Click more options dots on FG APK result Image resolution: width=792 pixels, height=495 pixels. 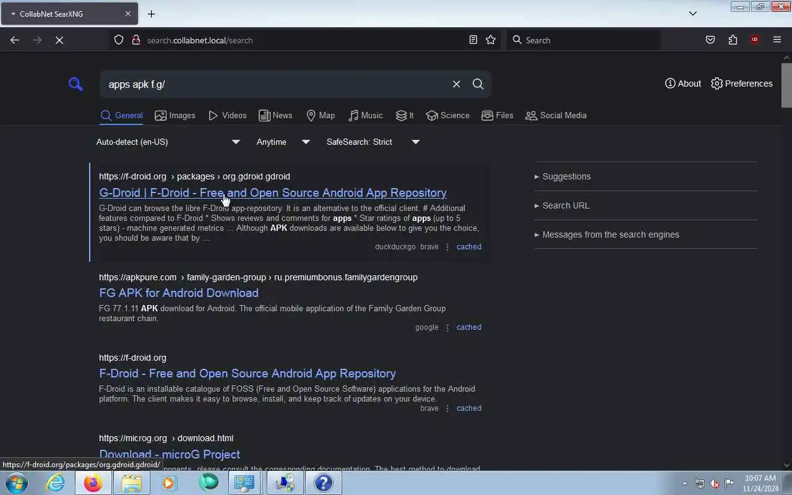(x=447, y=327)
